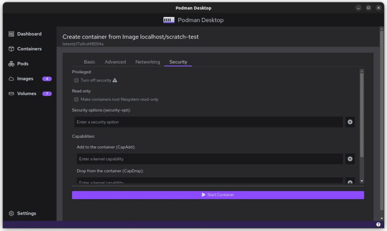This screenshot has height=231, width=387.
Task: Add another CapDrop capability plus icon
Action: [x=350, y=181]
